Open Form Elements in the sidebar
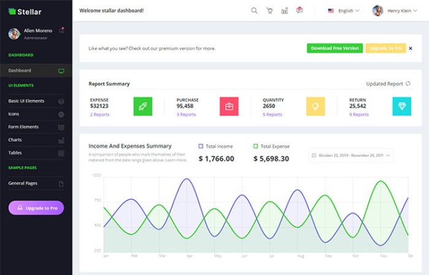This screenshot has width=429, height=275. [36, 127]
